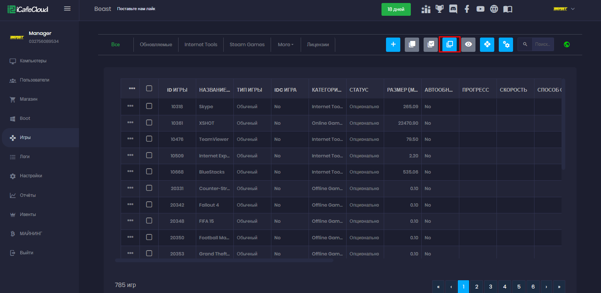Open the globe language icon in header

point(494,9)
